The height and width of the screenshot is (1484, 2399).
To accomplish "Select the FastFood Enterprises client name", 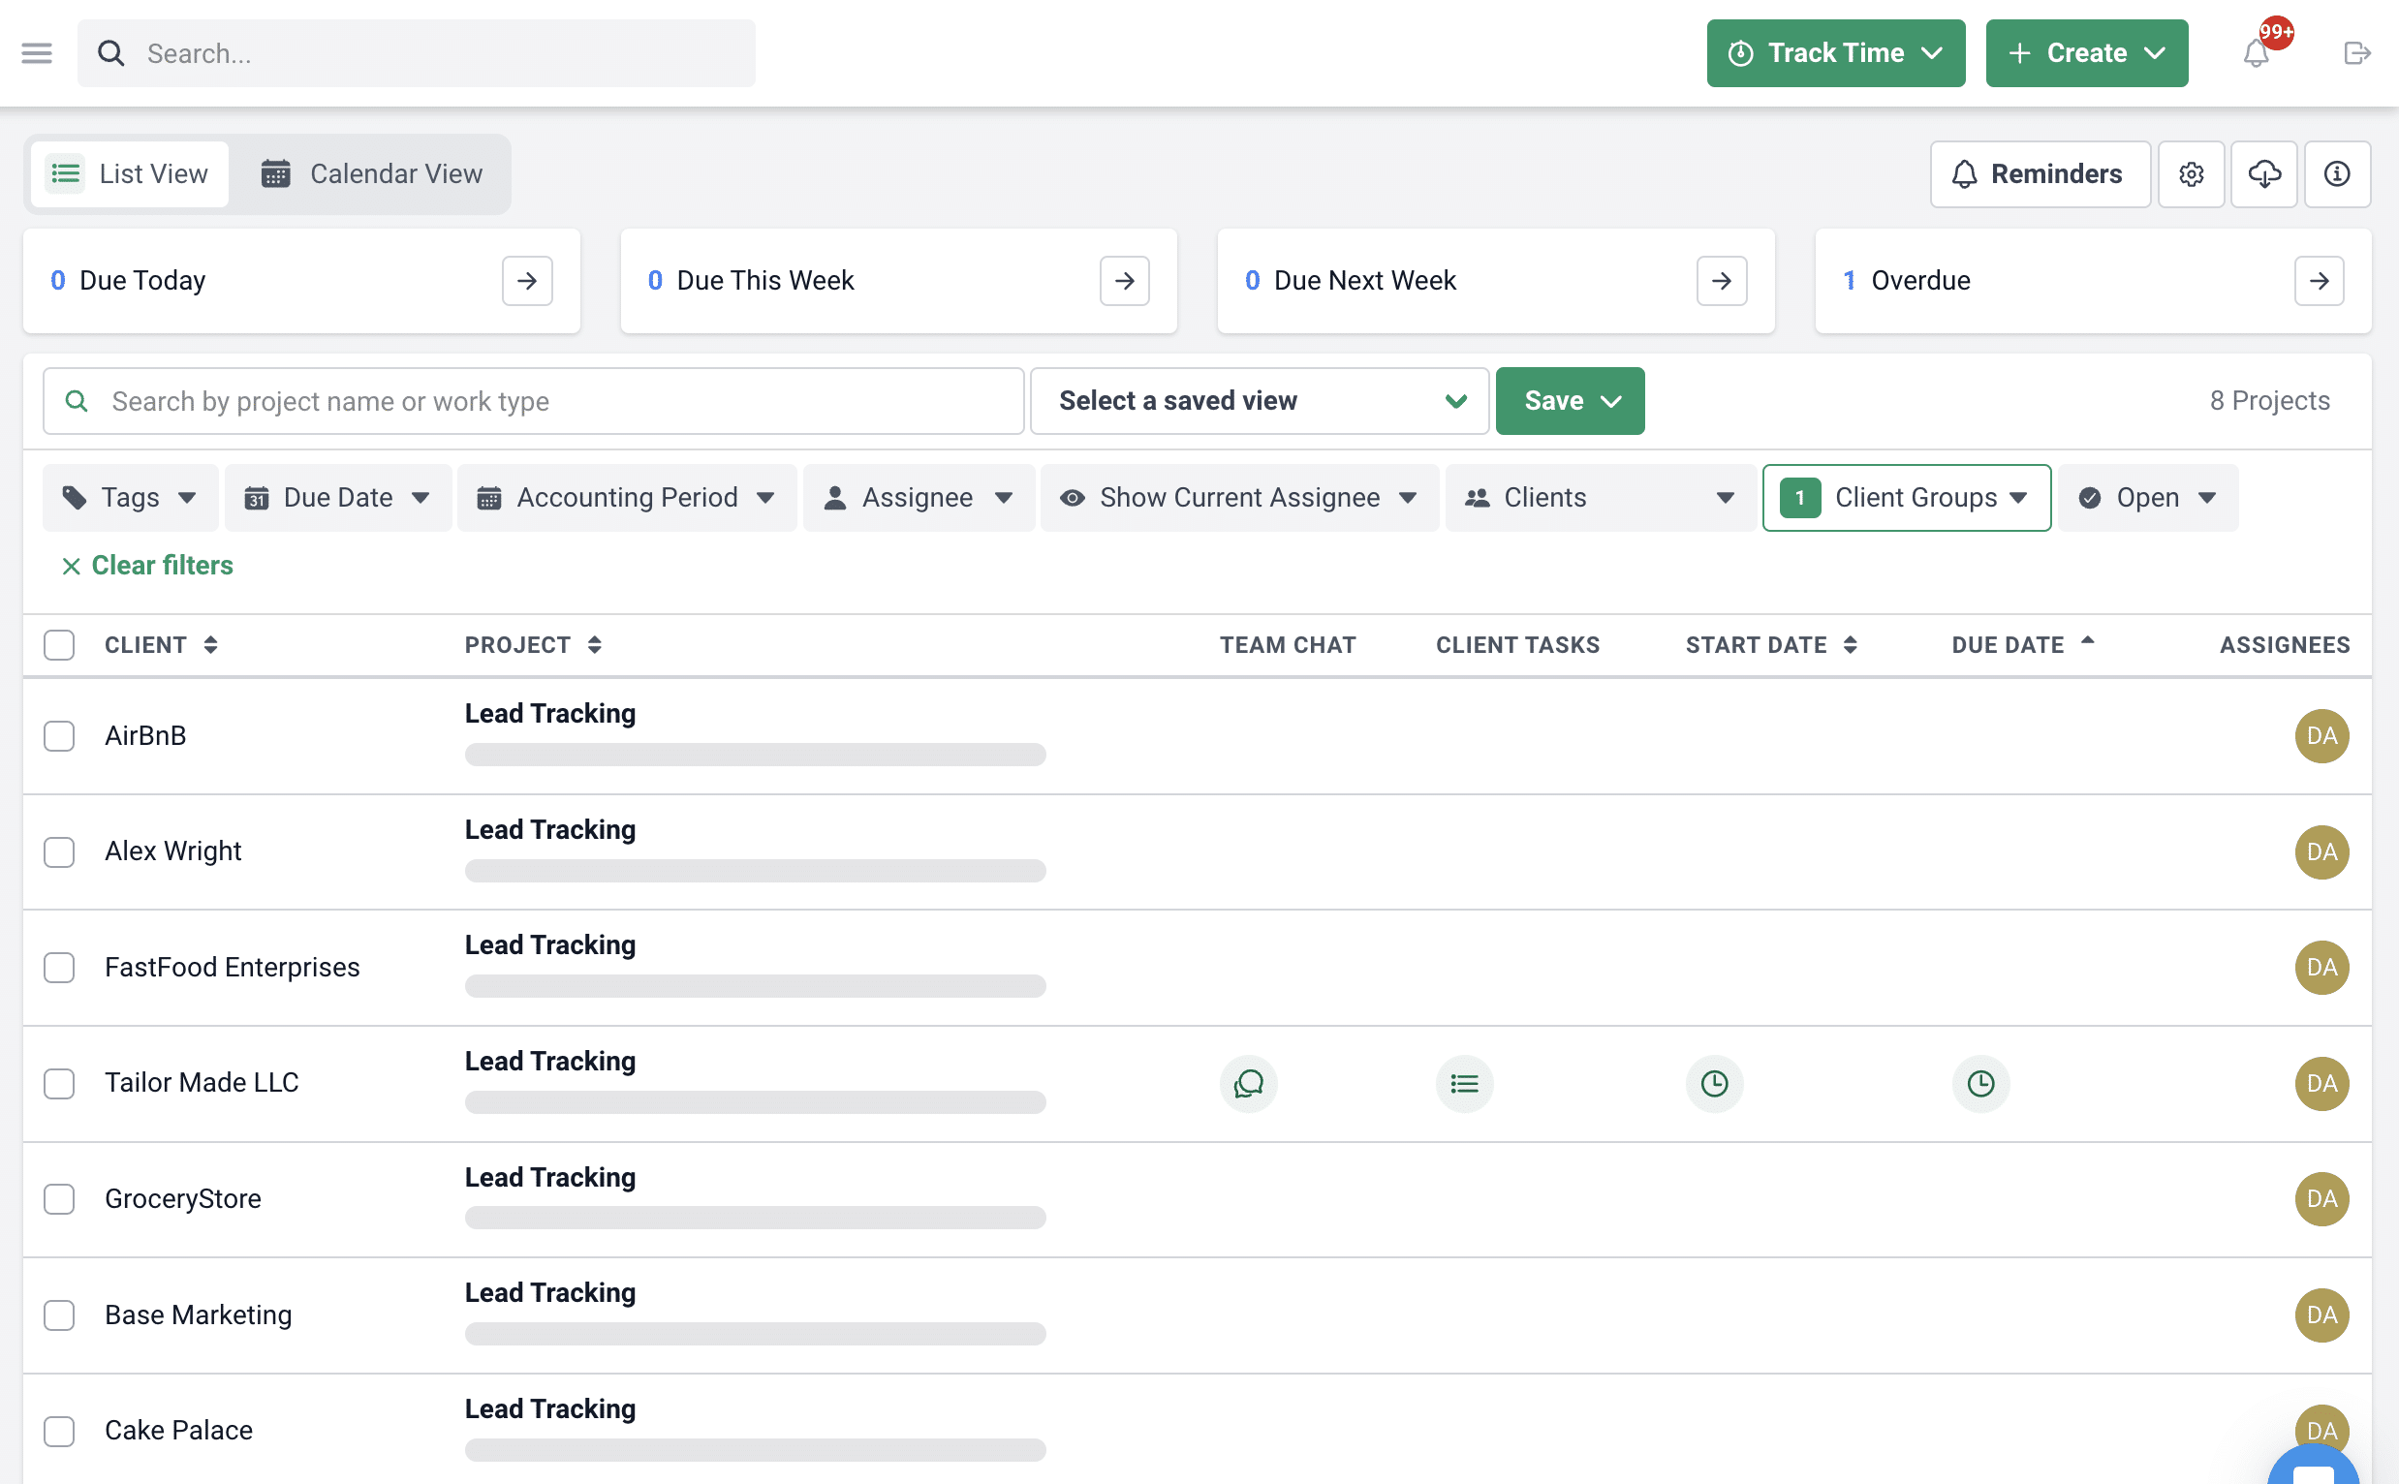I will [x=233, y=968].
